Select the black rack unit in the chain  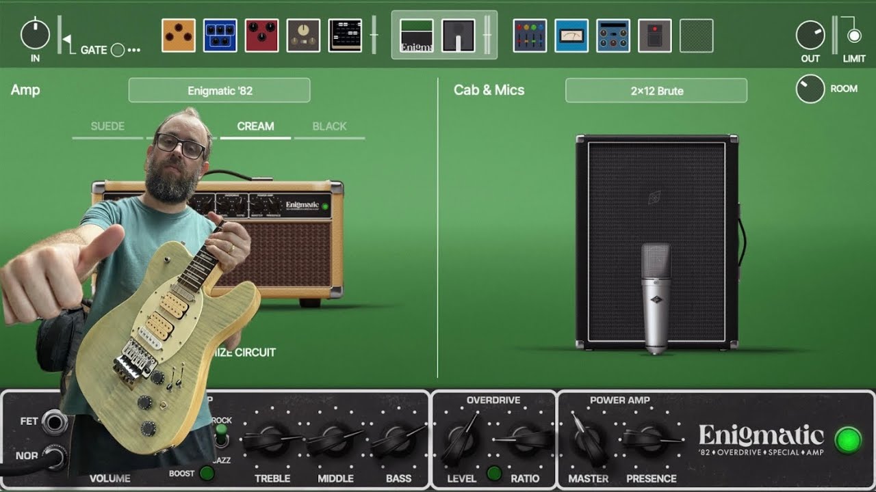[x=345, y=36]
